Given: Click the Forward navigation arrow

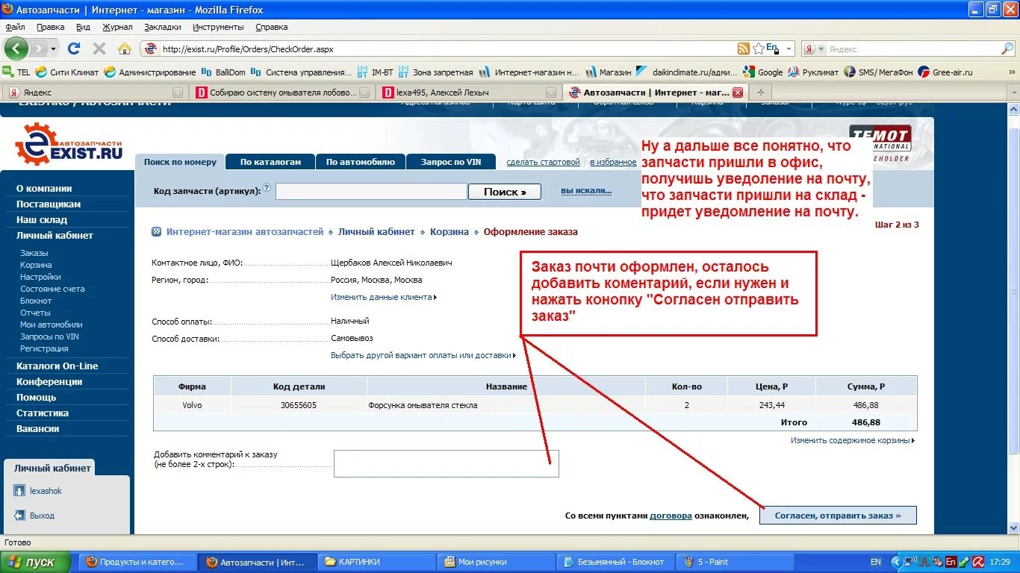Looking at the screenshot, I should (x=38, y=48).
